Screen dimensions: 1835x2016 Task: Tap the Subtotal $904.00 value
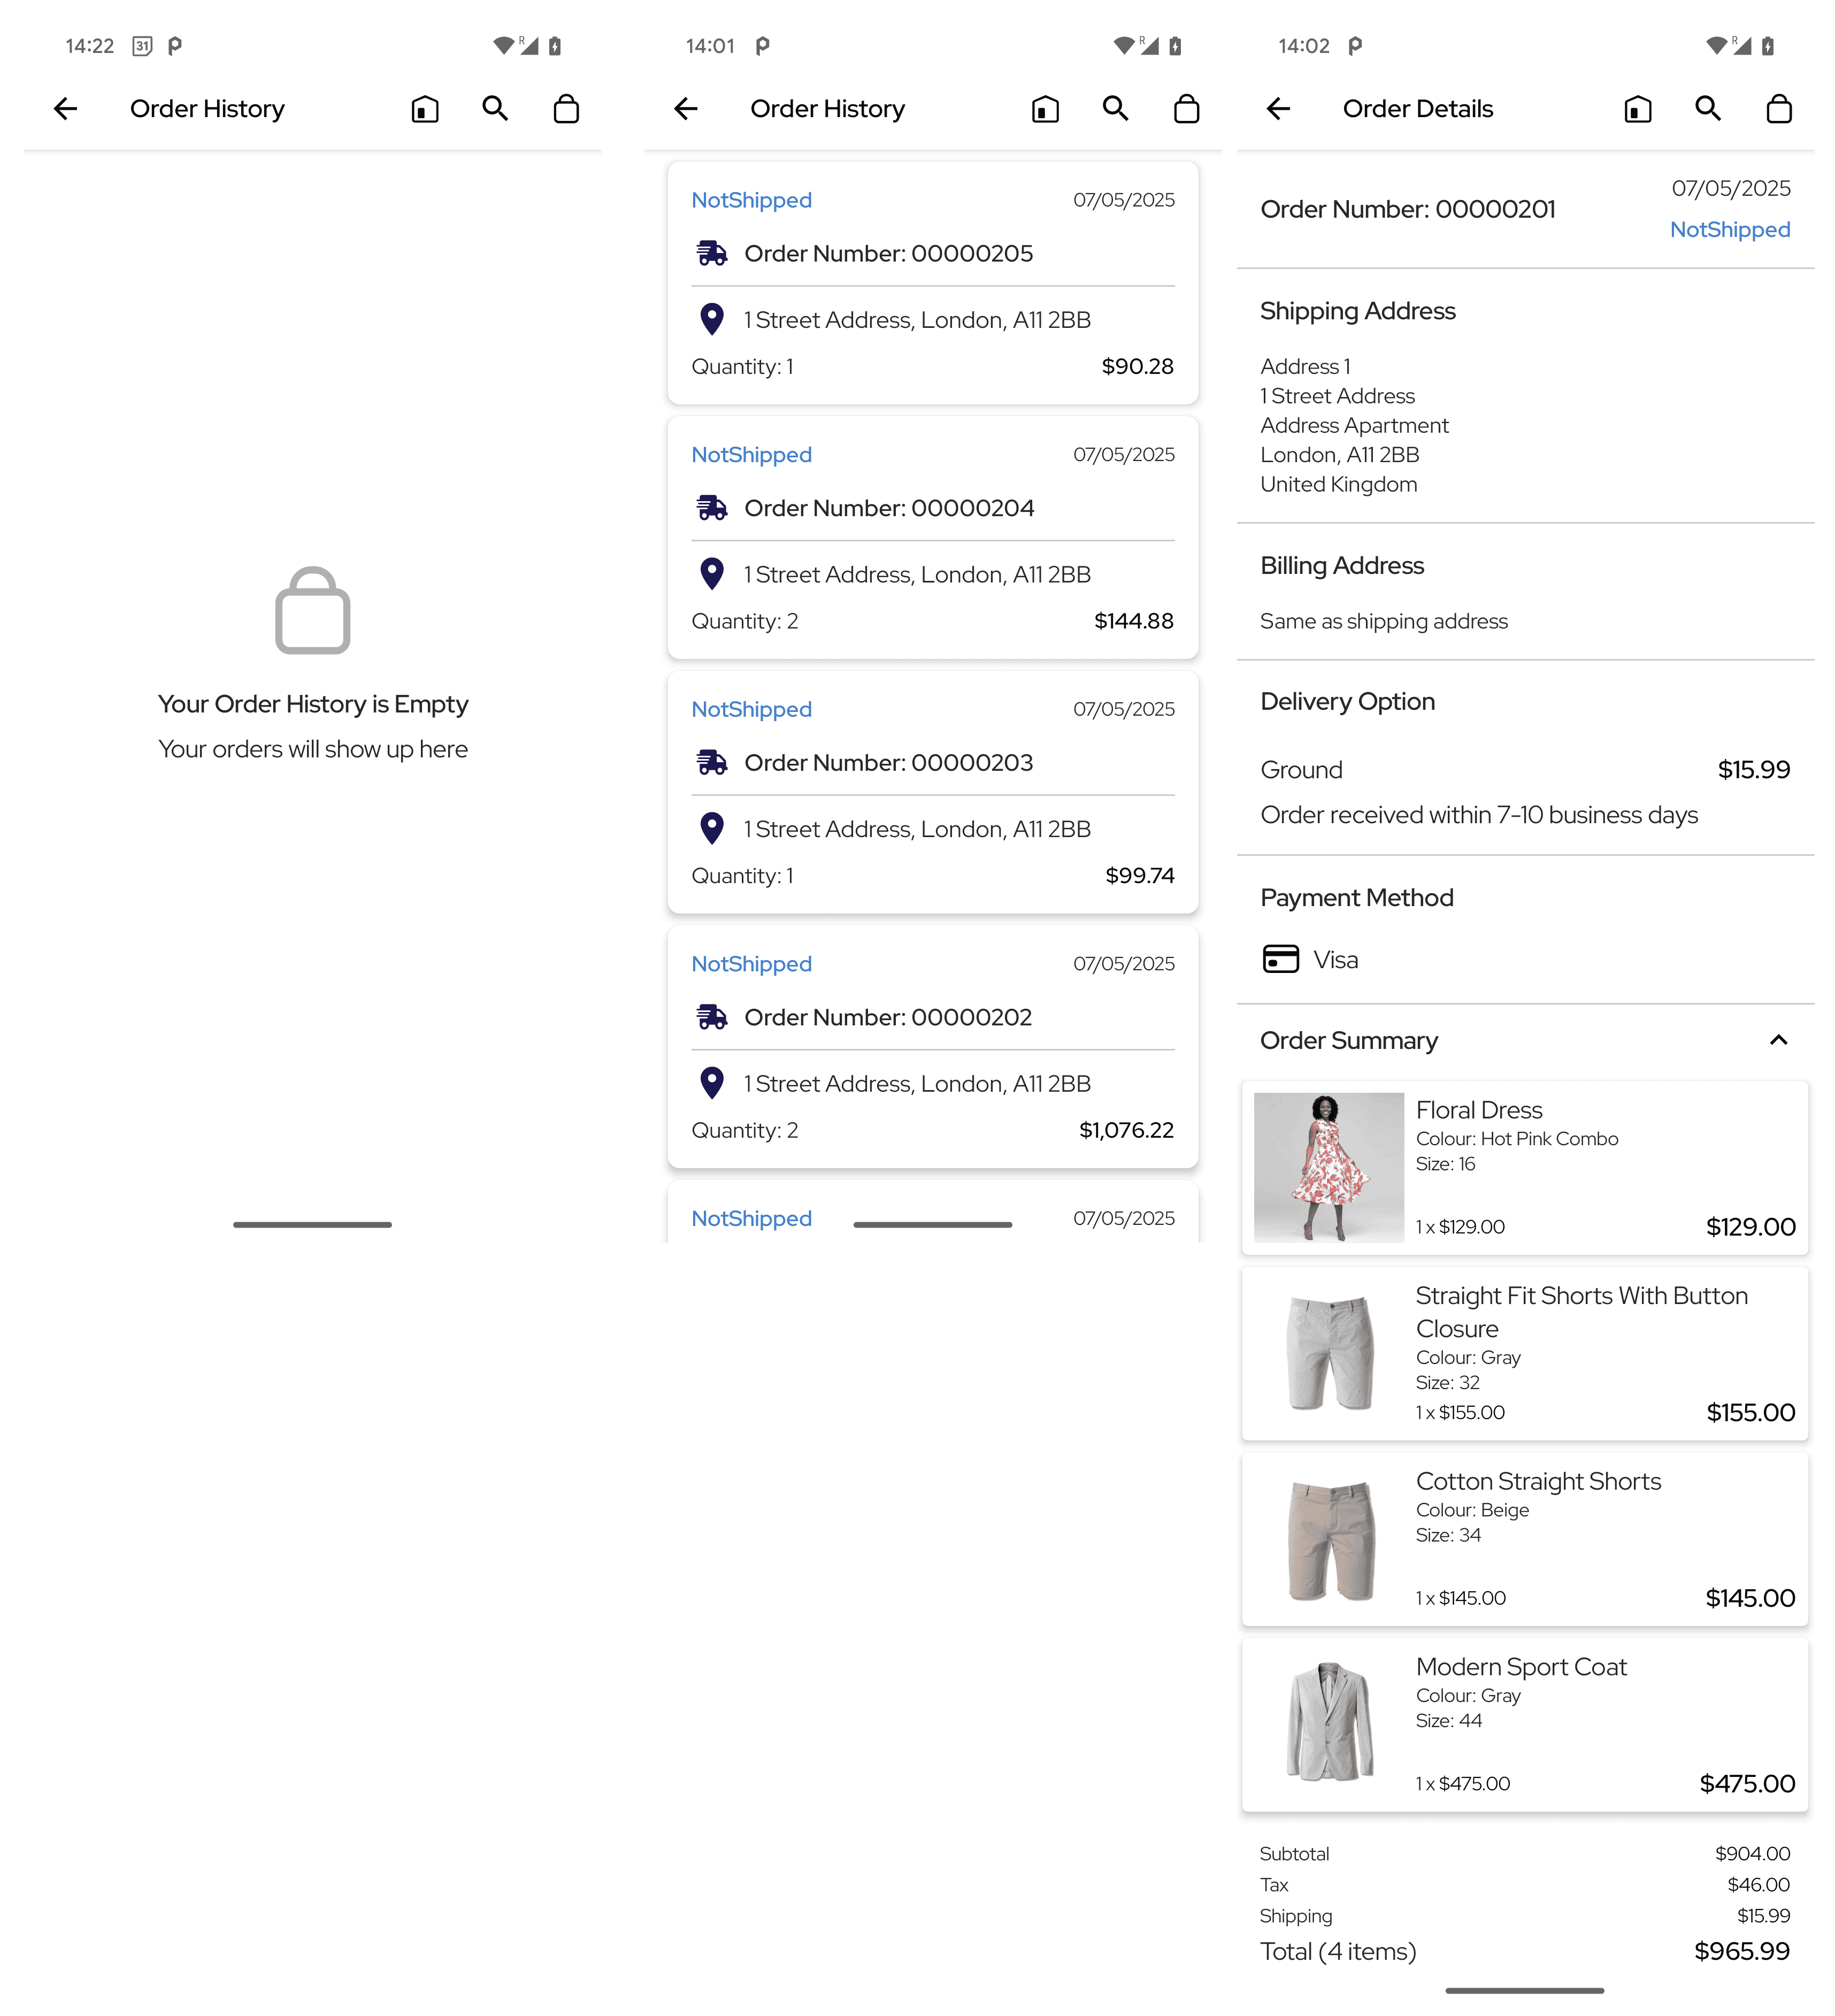pyautogui.click(x=1752, y=1854)
